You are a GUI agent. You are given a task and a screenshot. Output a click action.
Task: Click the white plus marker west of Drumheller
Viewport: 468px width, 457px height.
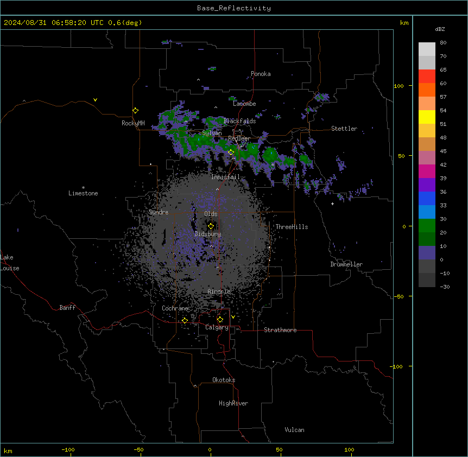(x=332, y=204)
